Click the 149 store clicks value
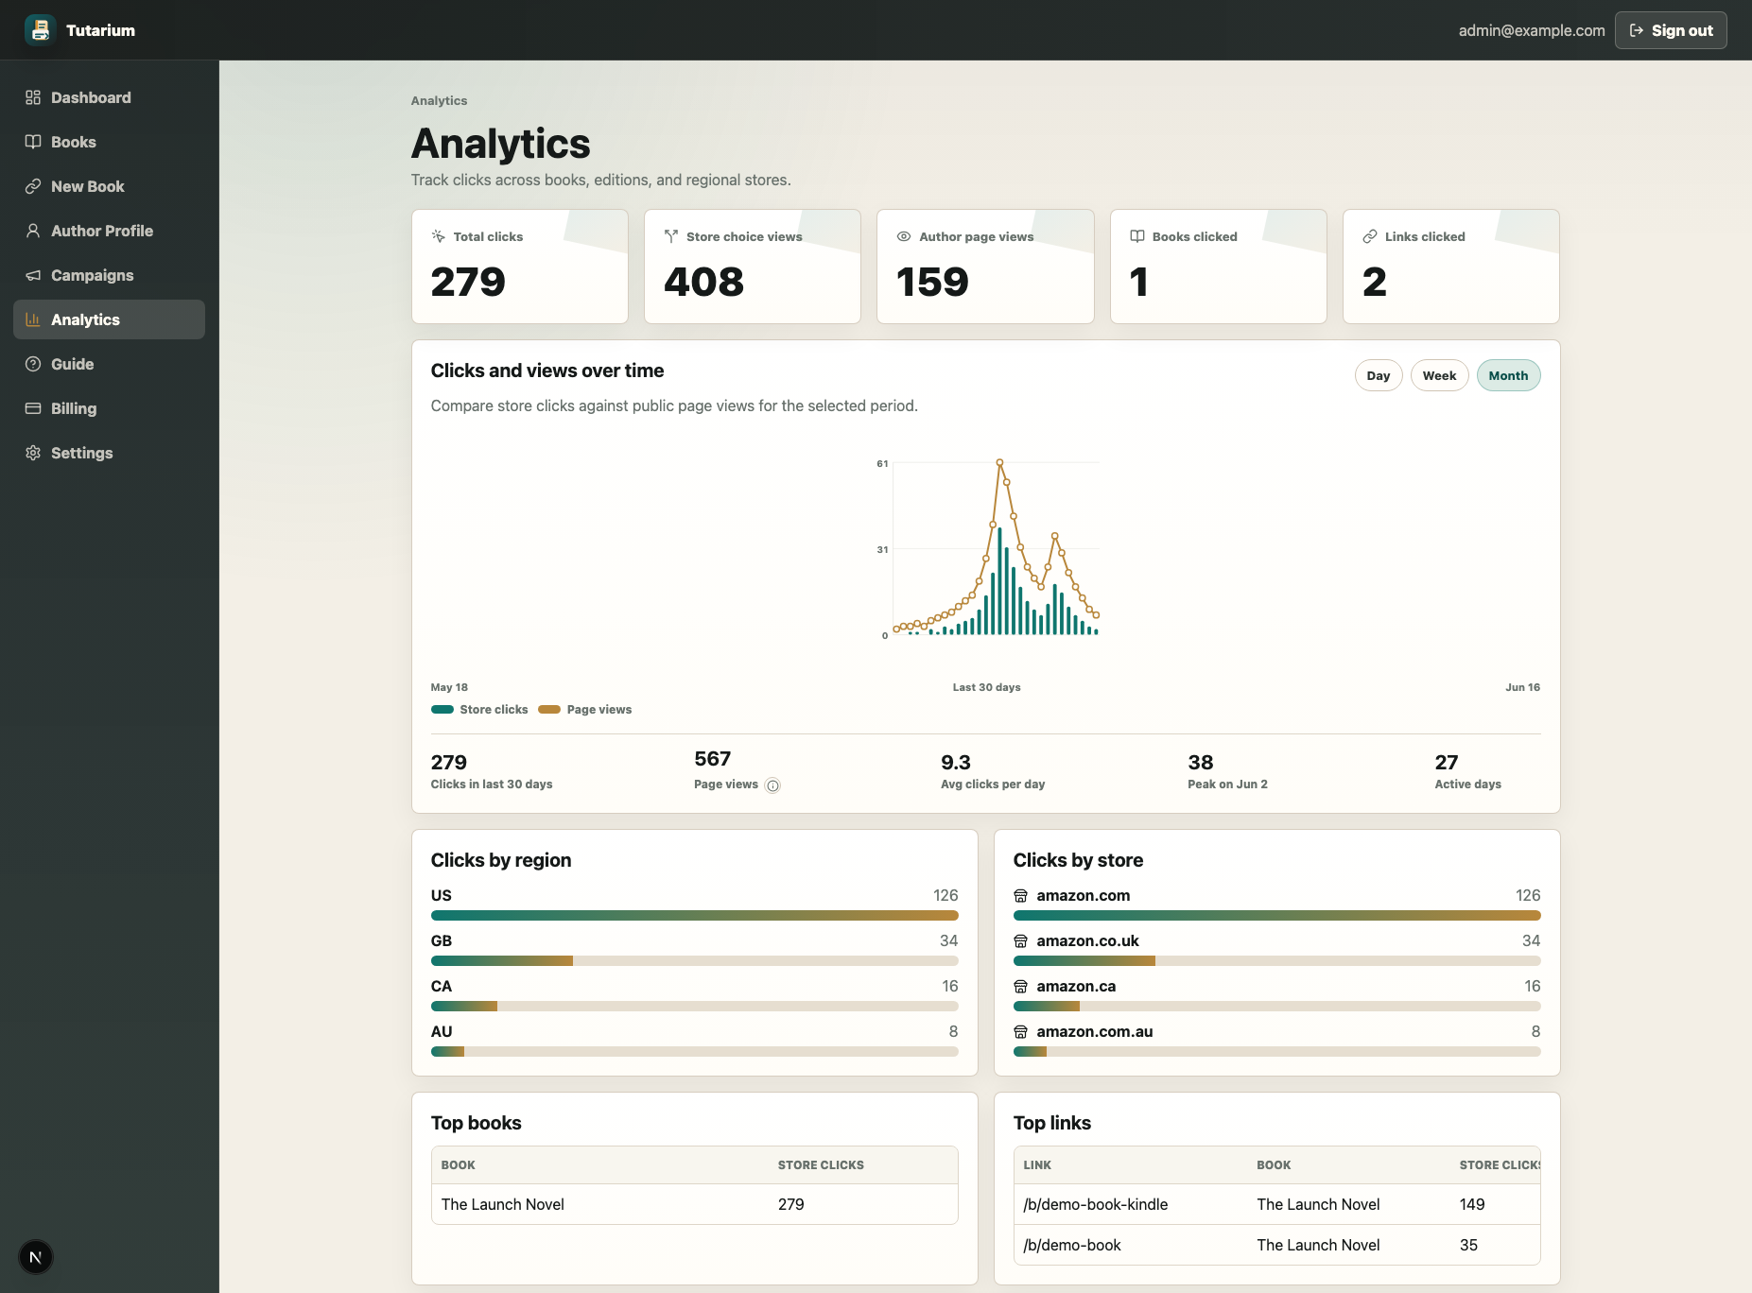This screenshot has width=1752, height=1293. (1472, 1204)
